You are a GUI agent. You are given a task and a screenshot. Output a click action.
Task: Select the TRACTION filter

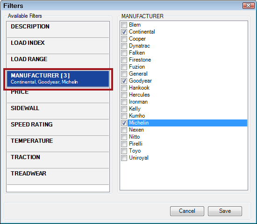[58, 160]
